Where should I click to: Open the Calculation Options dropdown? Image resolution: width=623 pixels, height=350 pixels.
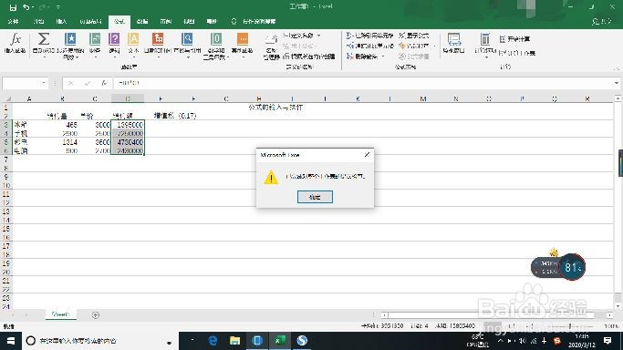(x=485, y=45)
